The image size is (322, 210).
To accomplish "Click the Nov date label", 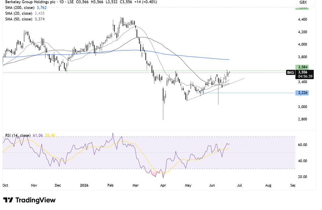I will point(34,185).
